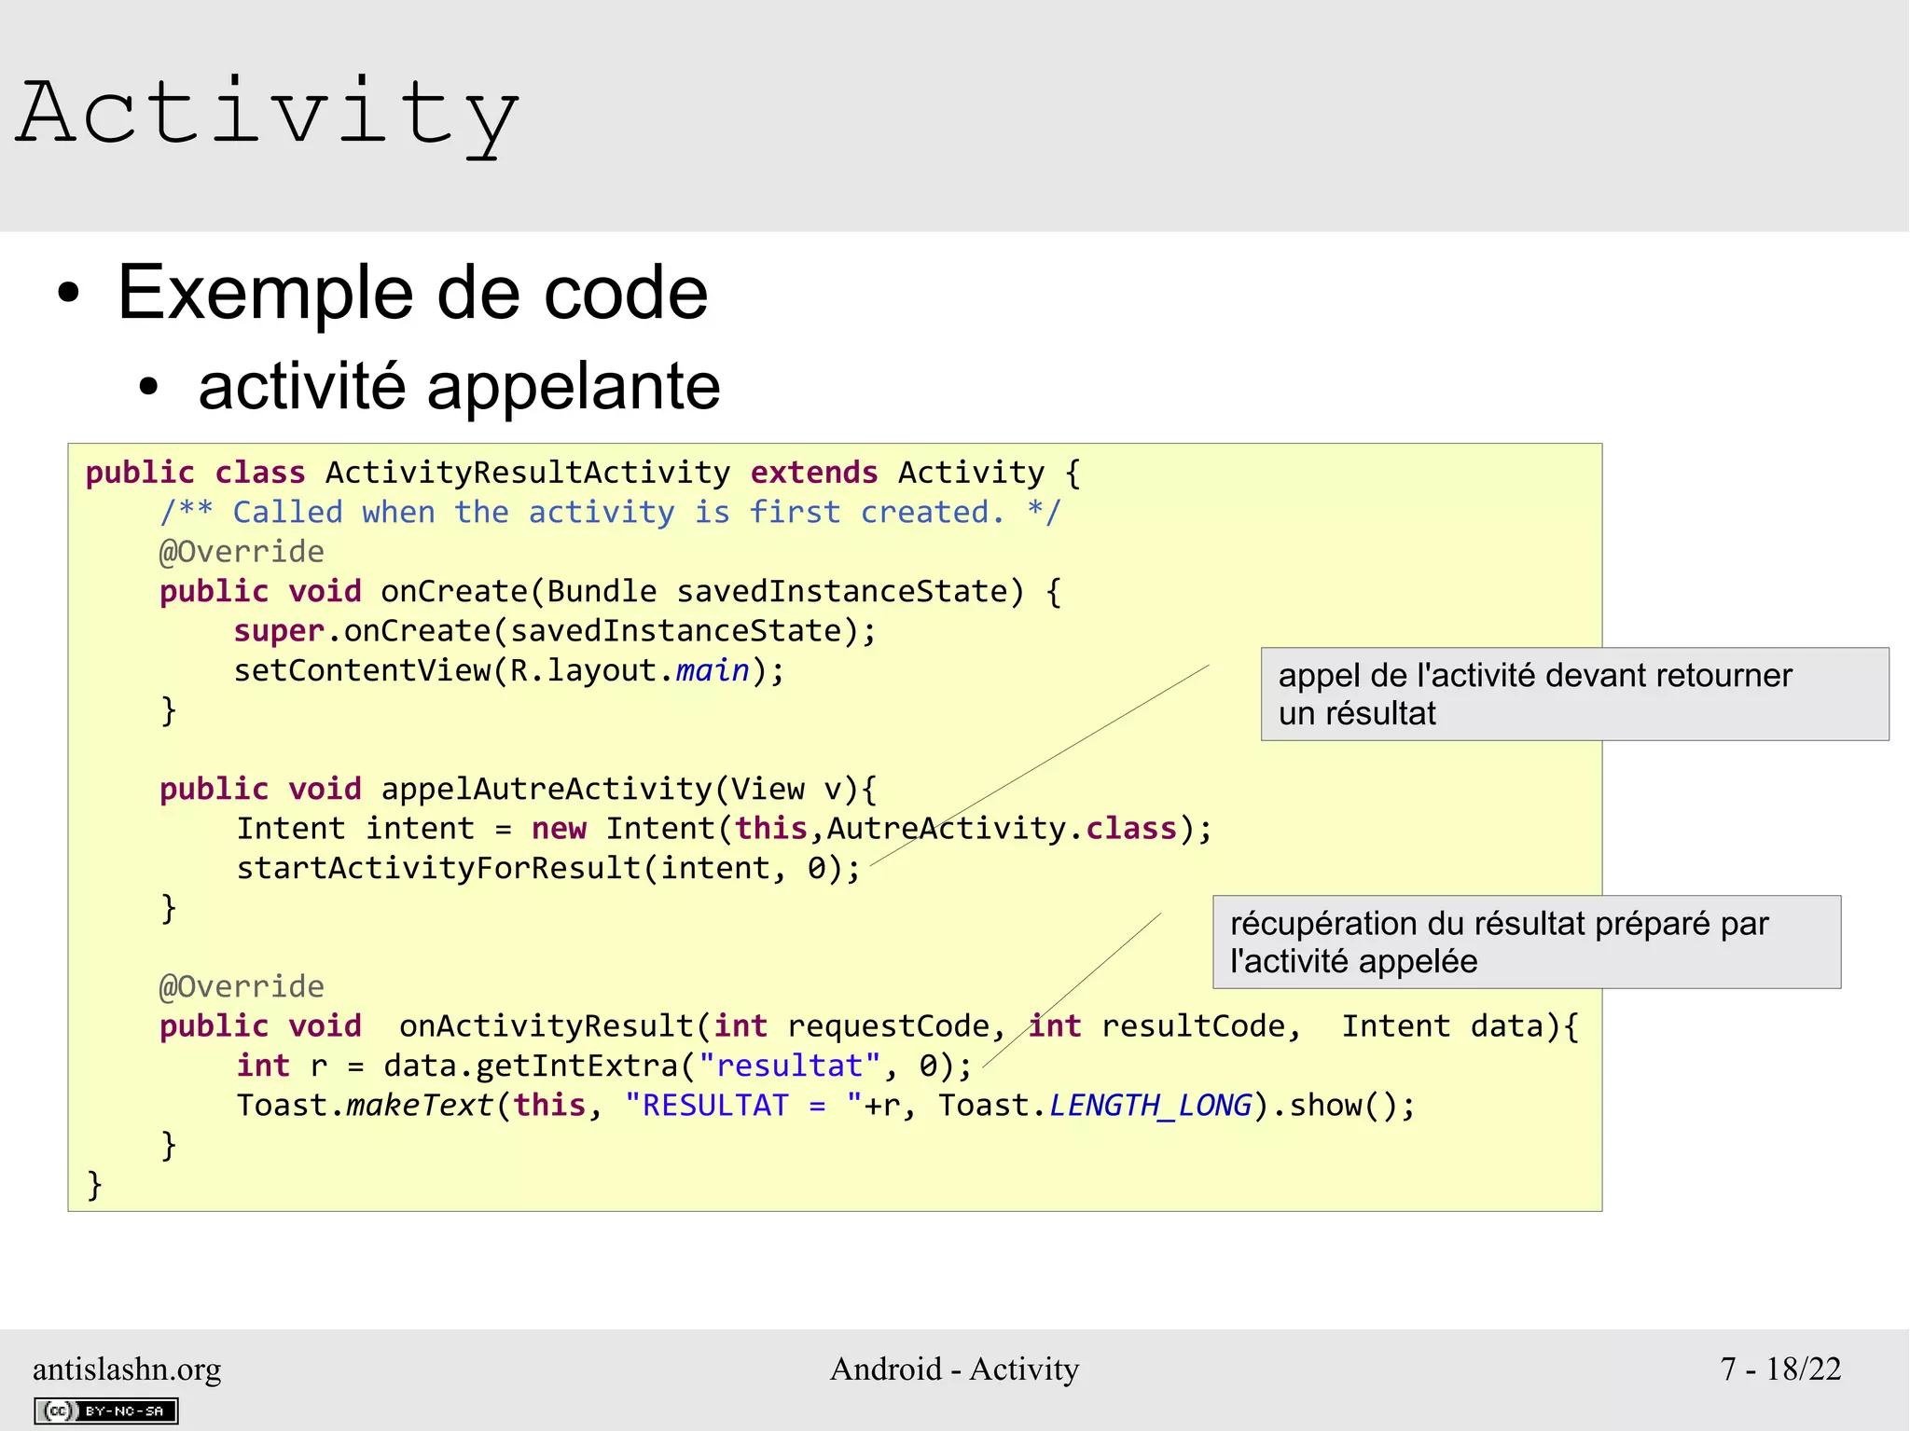Click the startActivityForResult(intent, 0) code line
Viewport: 1910px width, 1431px height.
click(548, 868)
